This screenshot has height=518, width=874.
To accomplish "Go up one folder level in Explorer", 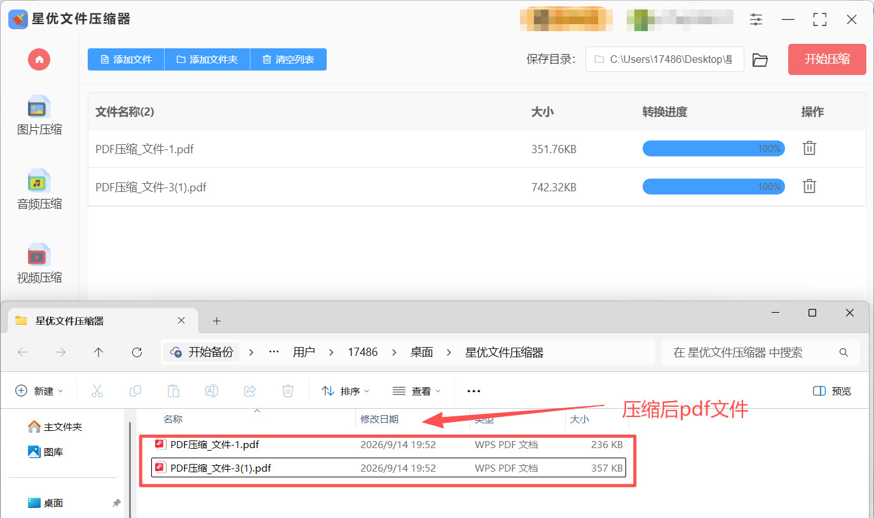I will [x=99, y=352].
